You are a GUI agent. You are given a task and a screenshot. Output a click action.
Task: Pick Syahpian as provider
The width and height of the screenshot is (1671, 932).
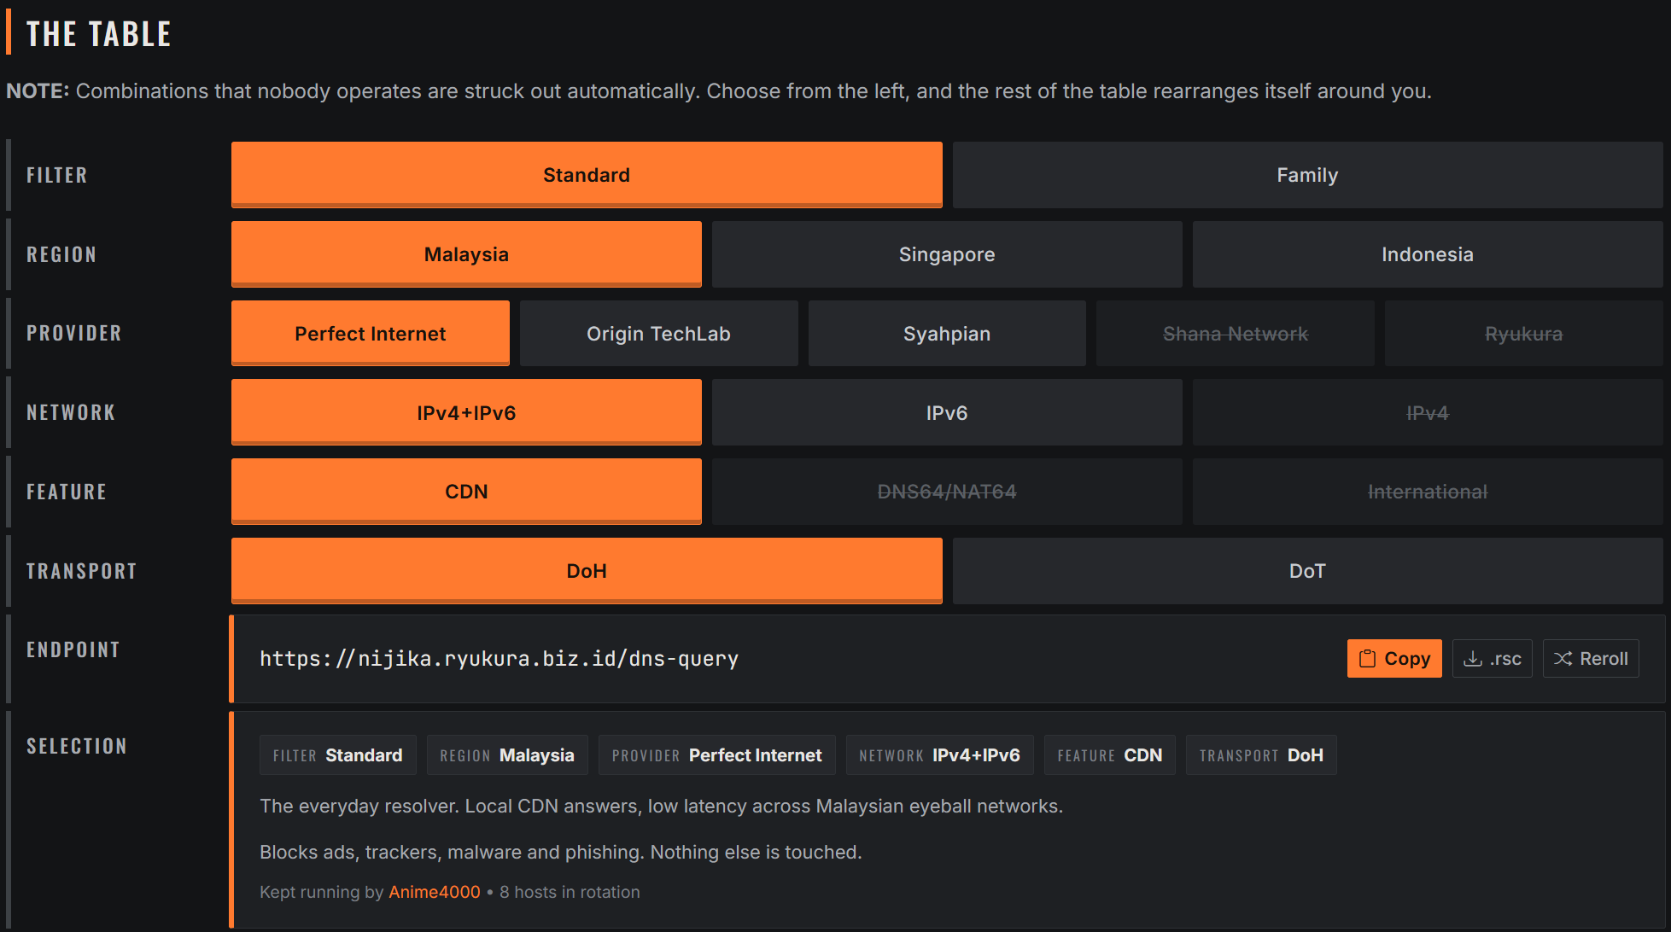[x=947, y=334]
